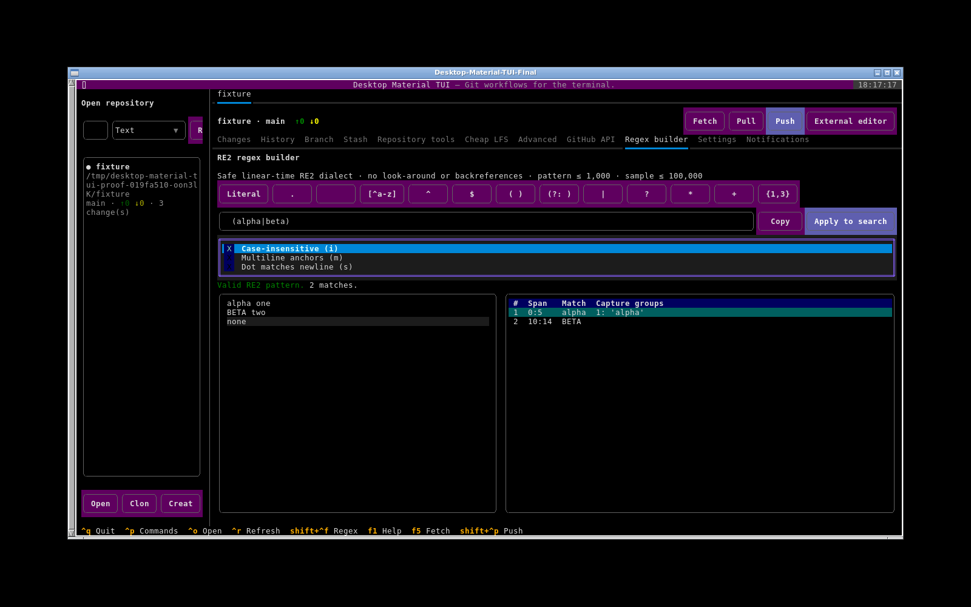The image size is (971, 607).
Task: Click ^r Refresh in footer
Action: 255,531
